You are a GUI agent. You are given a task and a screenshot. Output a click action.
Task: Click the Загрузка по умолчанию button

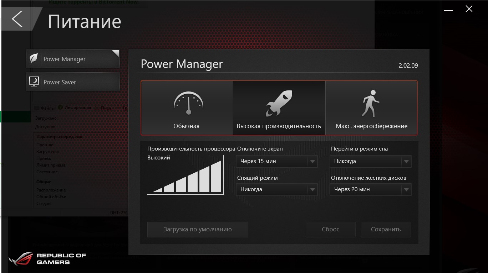click(x=198, y=230)
